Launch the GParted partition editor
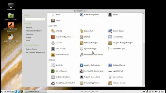This screenshot has width=166, height=93. 85,37
